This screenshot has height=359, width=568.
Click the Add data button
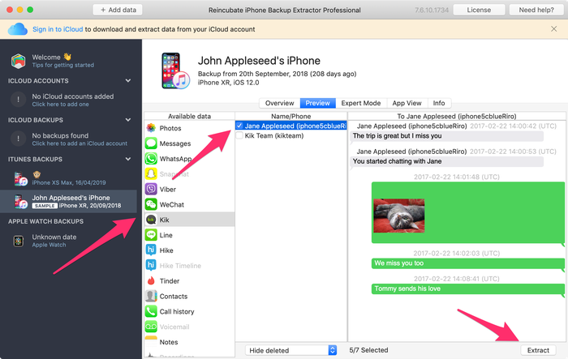click(118, 10)
